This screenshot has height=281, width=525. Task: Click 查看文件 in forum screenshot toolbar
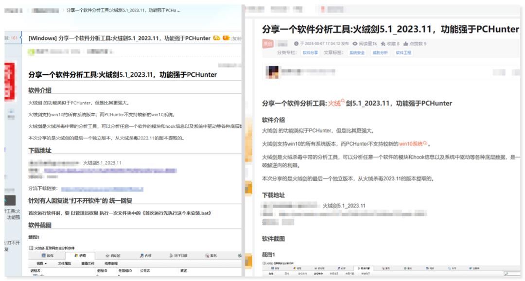coord(87,263)
